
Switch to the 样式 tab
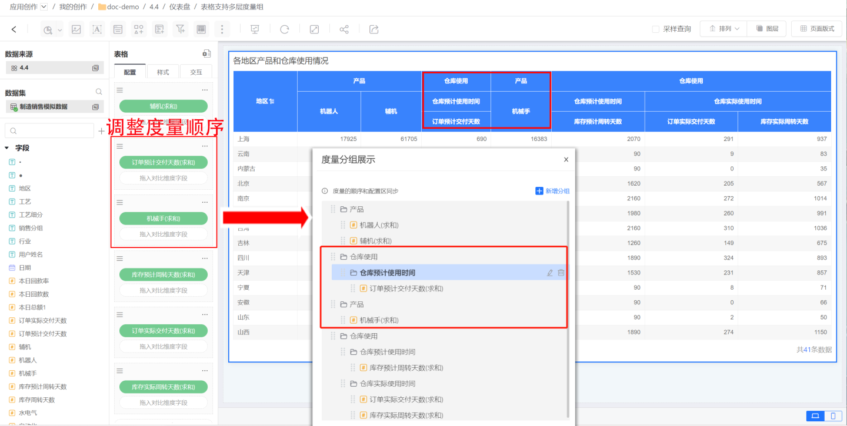163,72
